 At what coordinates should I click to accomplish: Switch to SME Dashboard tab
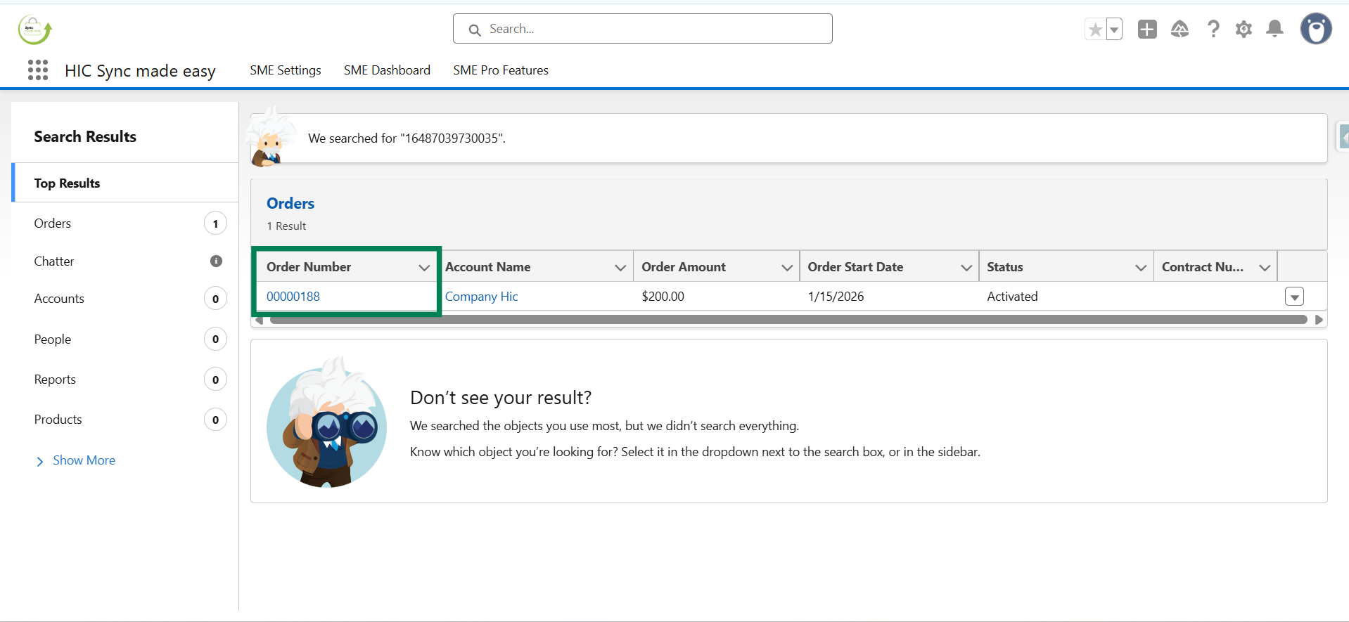click(x=387, y=70)
